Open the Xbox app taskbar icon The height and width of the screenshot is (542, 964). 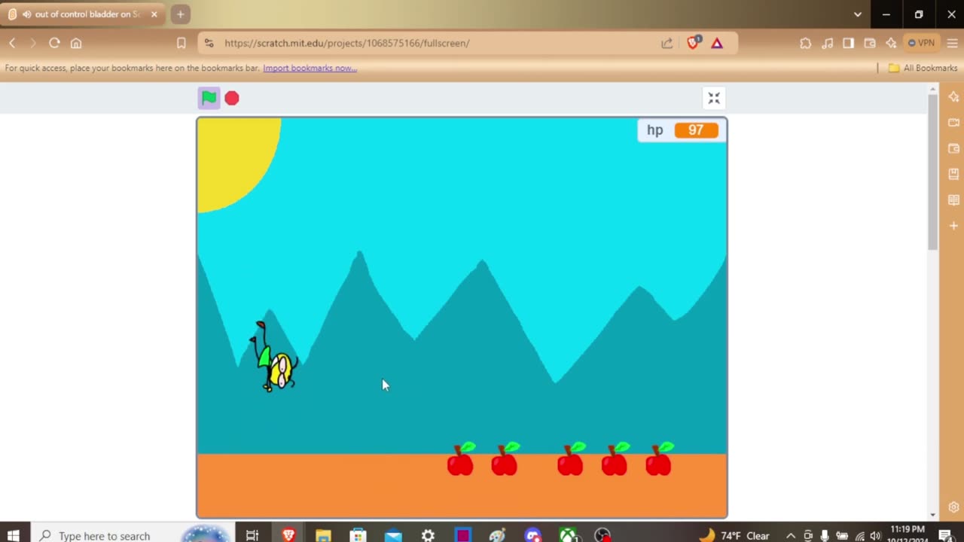568,535
